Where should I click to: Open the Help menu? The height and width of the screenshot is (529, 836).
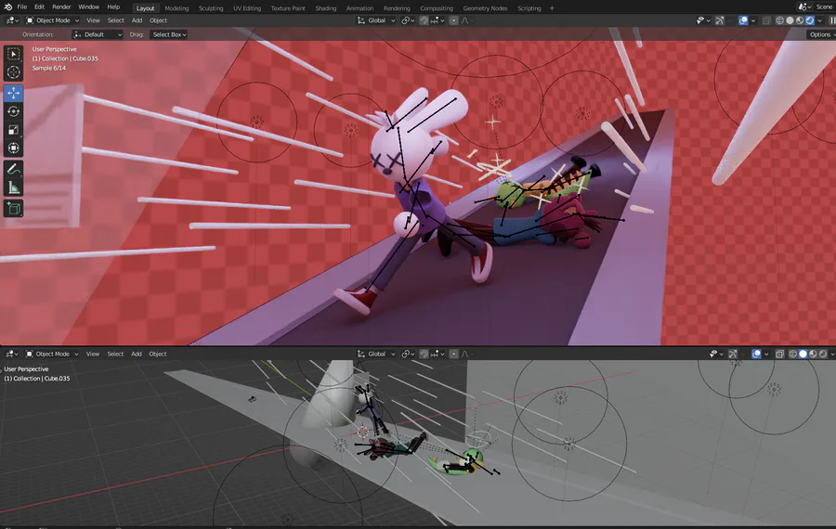pos(113,6)
